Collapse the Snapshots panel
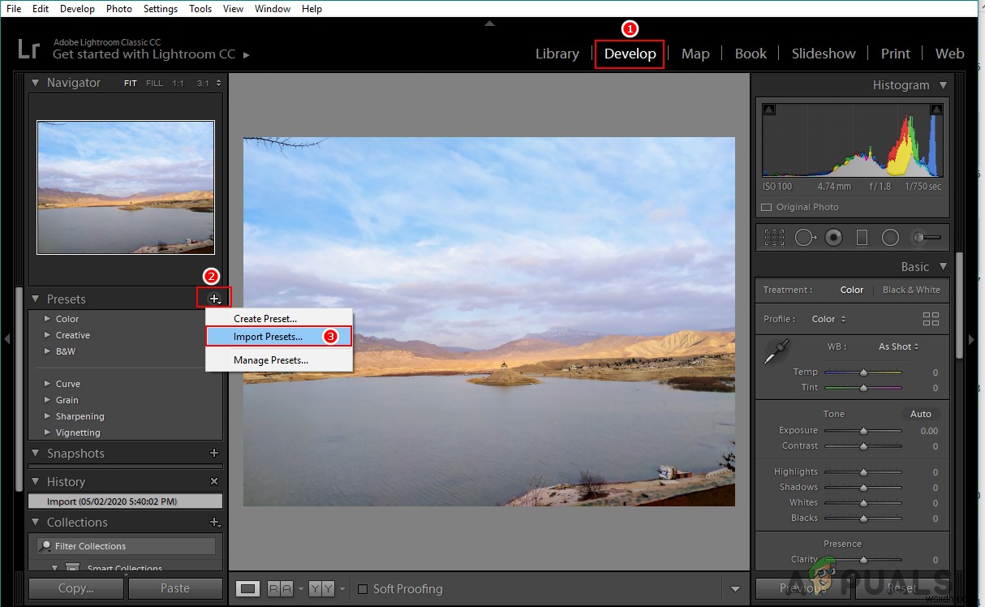Image resolution: width=985 pixels, height=607 pixels. (x=36, y=453)
